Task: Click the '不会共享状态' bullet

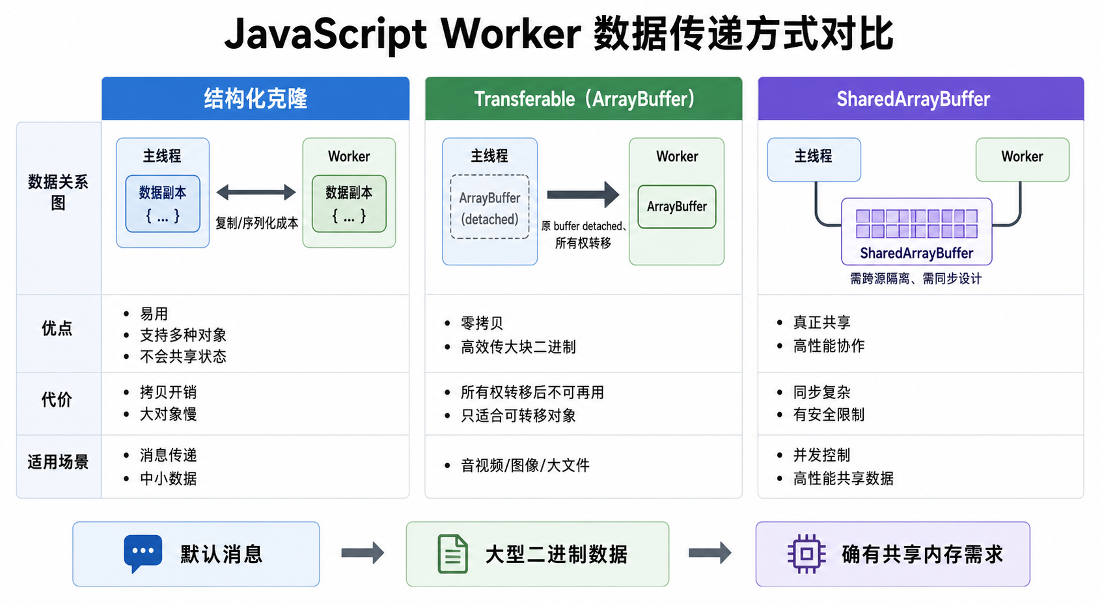Action: coord(183,357)
